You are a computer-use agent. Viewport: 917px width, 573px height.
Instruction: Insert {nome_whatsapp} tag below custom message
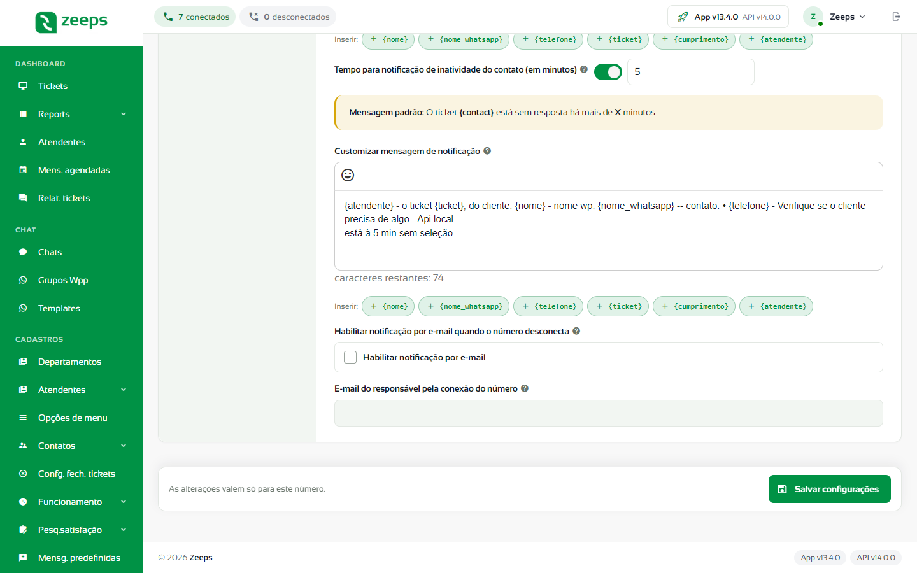tap(464, 306)
